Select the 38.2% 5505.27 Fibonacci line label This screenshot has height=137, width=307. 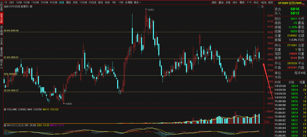11,91
